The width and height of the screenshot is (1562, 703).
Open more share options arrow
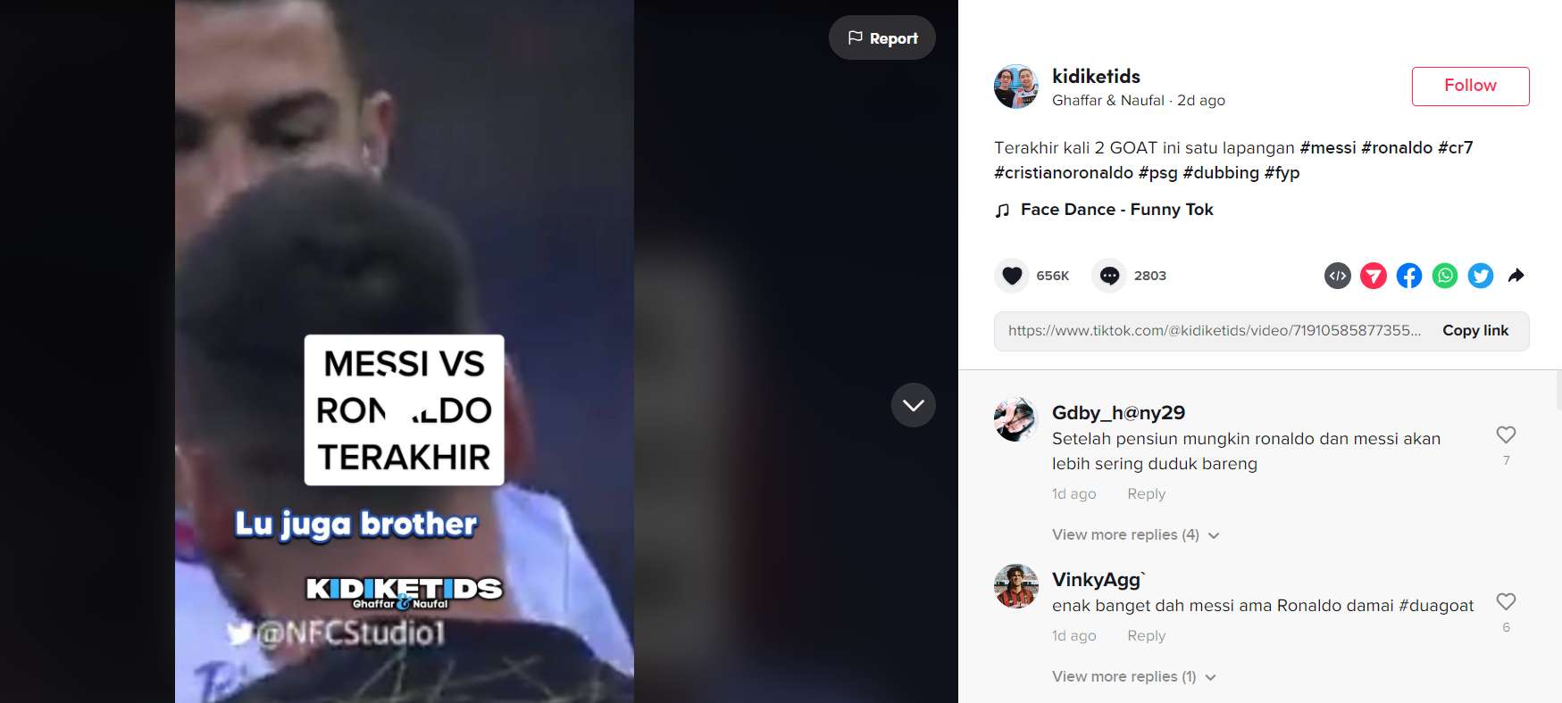click(1516, 276)
